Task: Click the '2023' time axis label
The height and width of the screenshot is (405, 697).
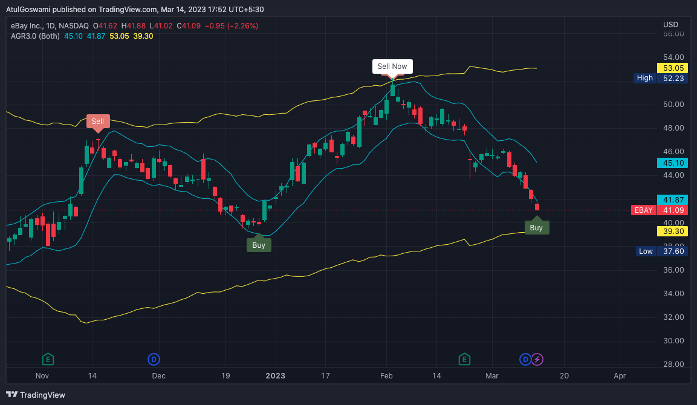Action: (276, 375)
